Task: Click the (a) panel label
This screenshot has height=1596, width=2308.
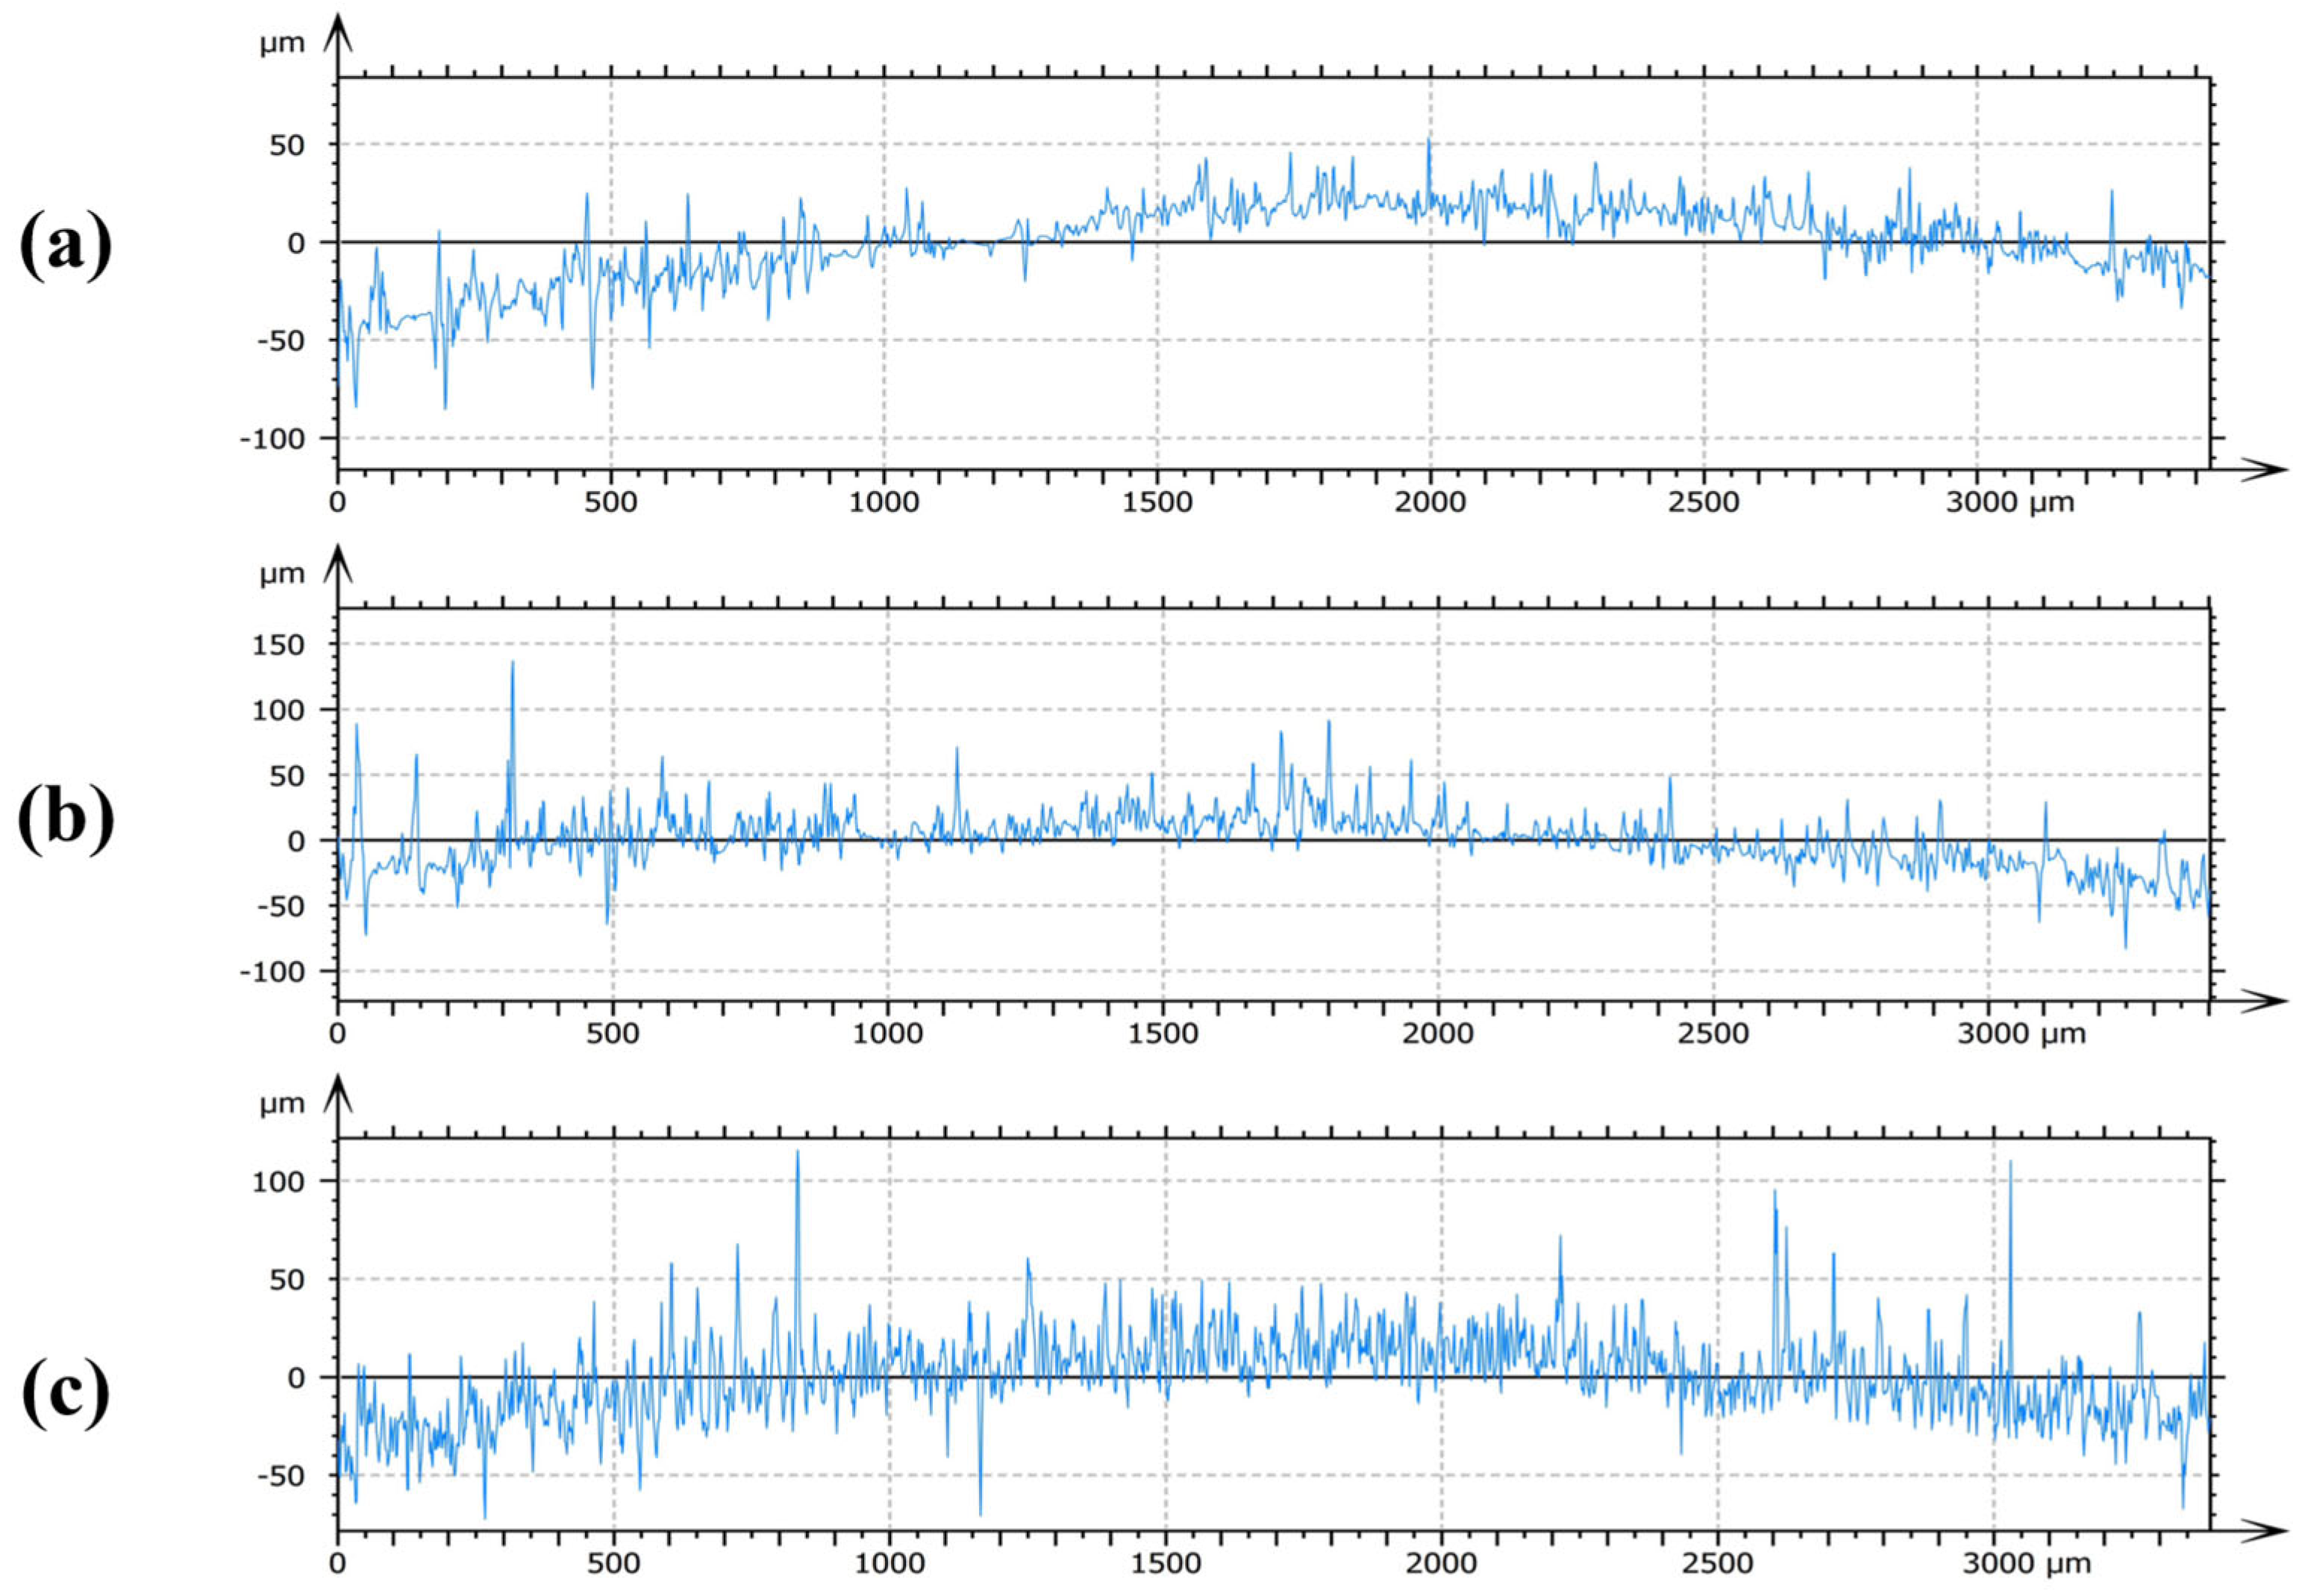Action: 66,247
